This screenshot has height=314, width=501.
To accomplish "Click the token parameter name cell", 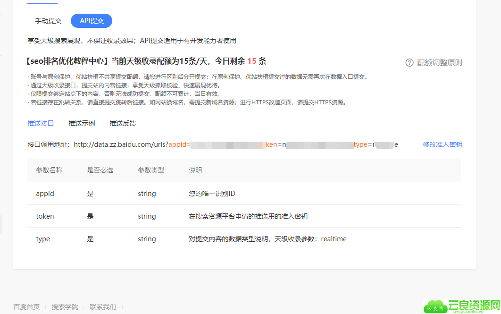I will pyautogui.click(x=45, y=216).
